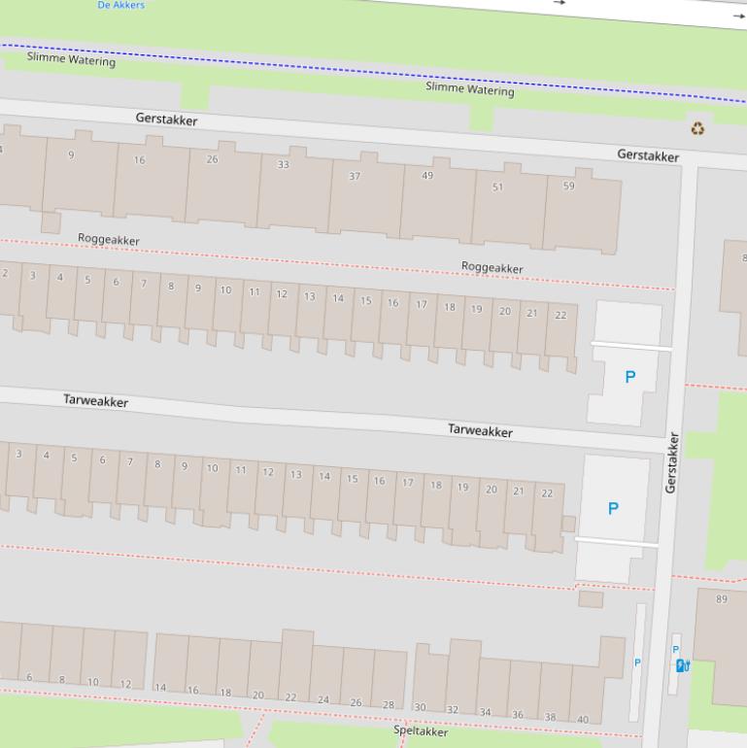Click the De Akkers place label

121,5
